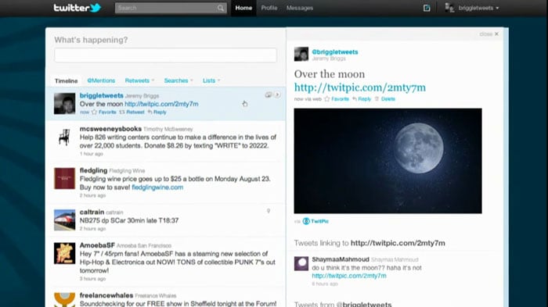The height and width of the screenshot is (307, 548).
Task: Click the Twitter logo in header
Action: coord(78,8)
